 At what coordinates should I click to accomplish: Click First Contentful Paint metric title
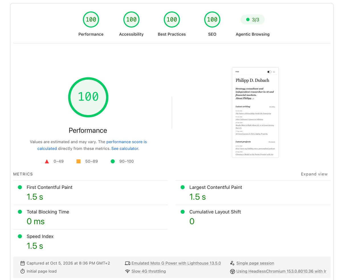50,187
